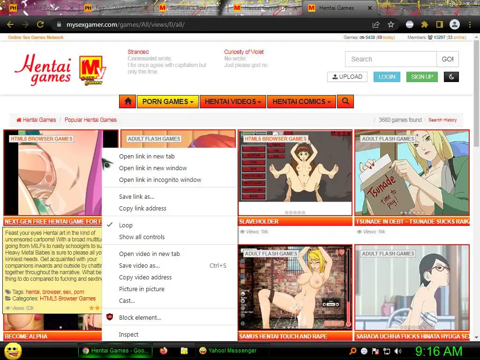Image resolution: width=480 pixels, height=360 pixels.
Task: Click the orange search icon in system tray
Action: click(x=353, y=351)
